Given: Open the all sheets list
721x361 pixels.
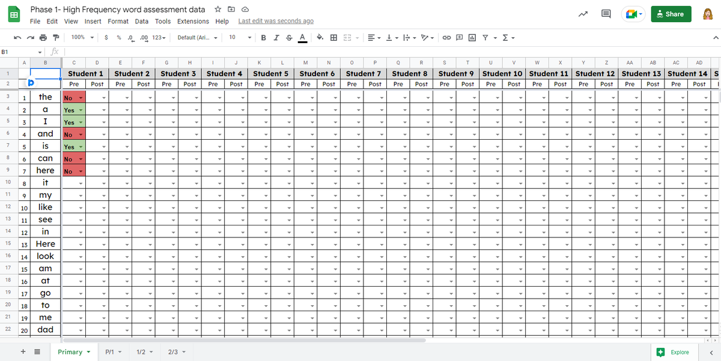Looking at the screenshot, I should tap(37, 352).
